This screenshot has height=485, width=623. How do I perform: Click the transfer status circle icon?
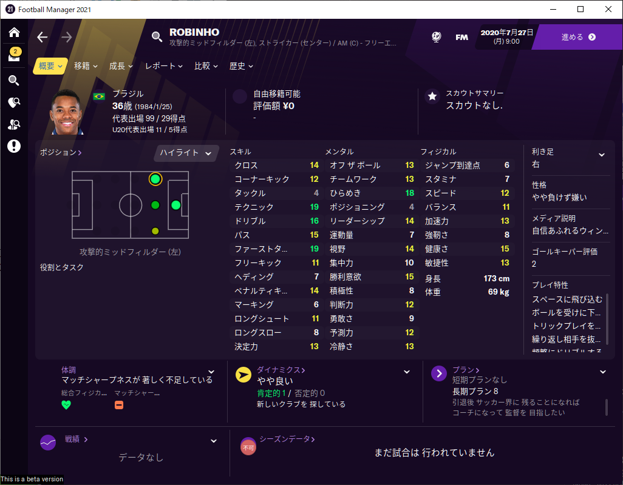[240, 96]
